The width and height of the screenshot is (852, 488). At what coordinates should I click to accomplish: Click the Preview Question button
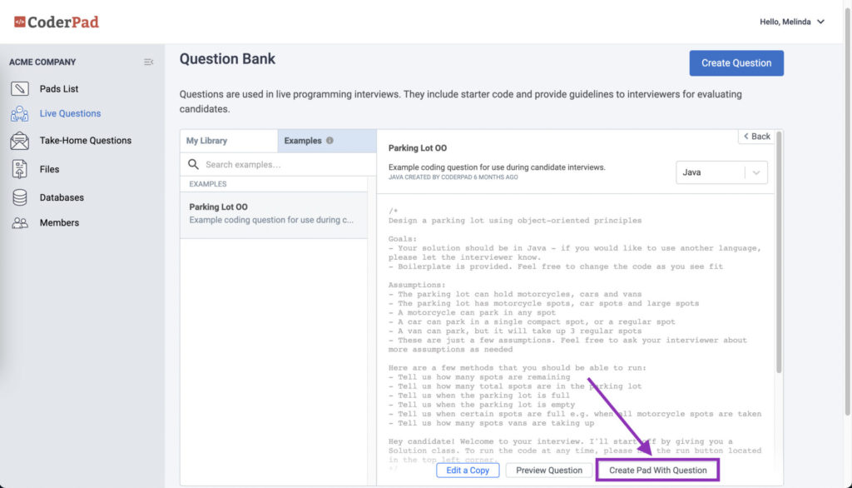click(x=549, y=470)
